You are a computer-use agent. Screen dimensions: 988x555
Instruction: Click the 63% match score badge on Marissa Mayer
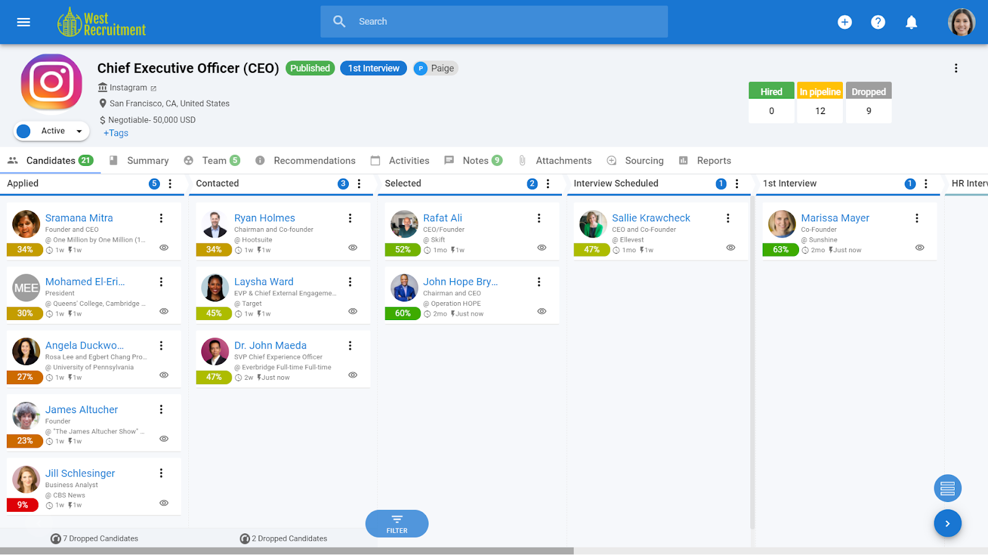click(781, 250)
